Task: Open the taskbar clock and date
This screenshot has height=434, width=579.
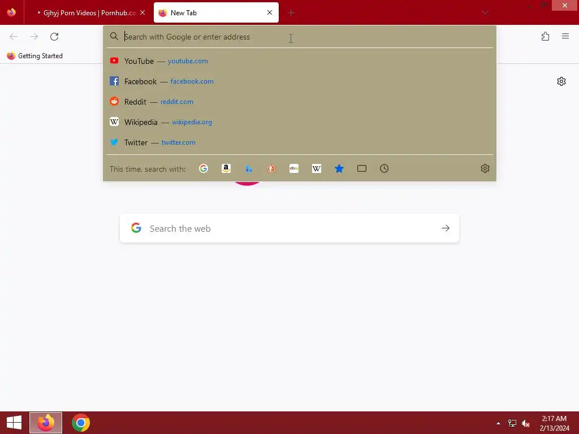Action: (x=554, y=423)
